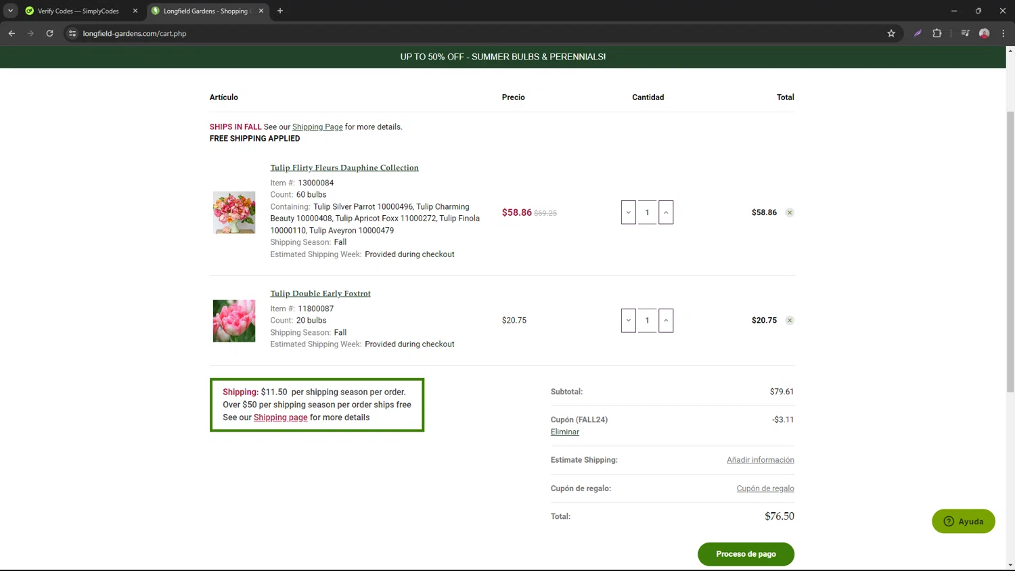Select the Longfield Gardens Shopping tab
1015x571 pixels.
(x=208, y=11)
